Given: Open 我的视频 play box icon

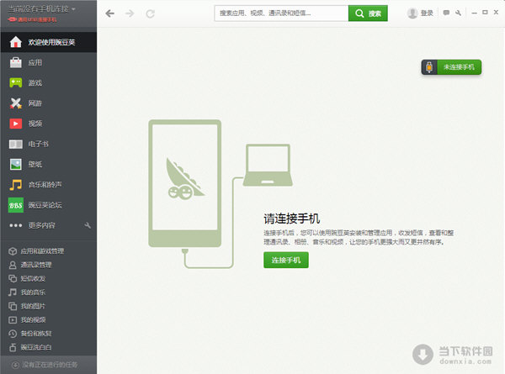Looking at the screenshot, I should pyautogui.click(x=13, y=320).
